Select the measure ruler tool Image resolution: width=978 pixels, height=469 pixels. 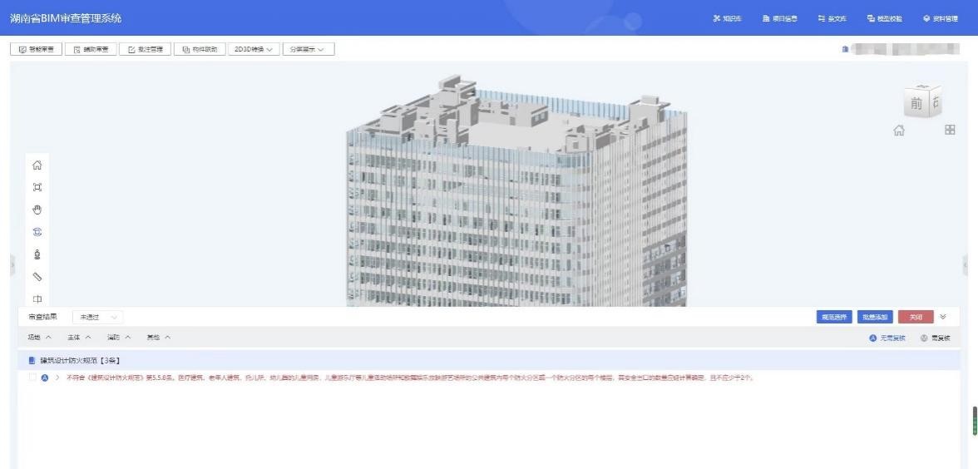37,277
